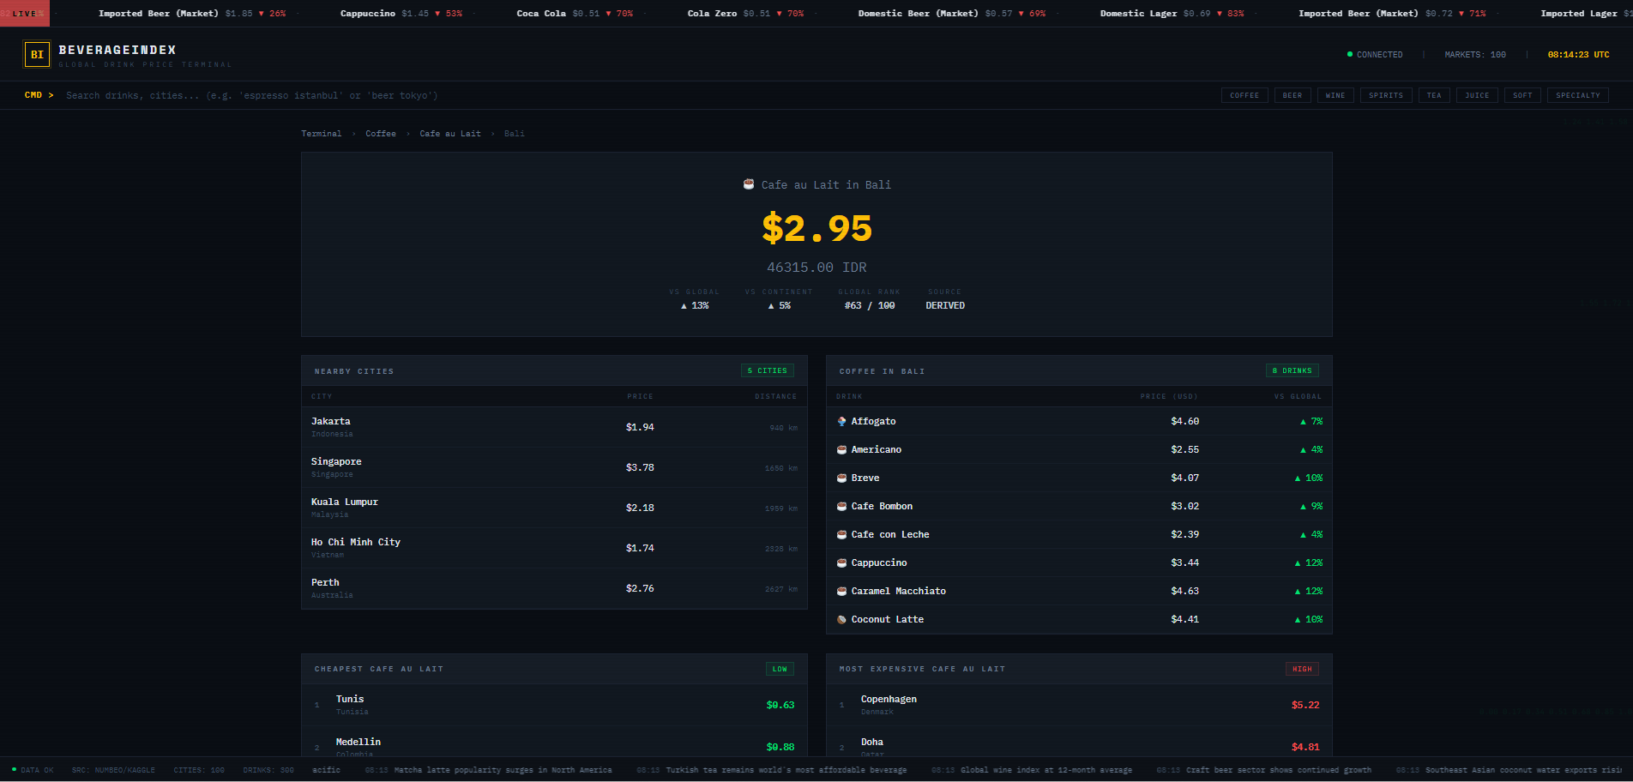Click the Cola Zero ticker item

point(745,14)
